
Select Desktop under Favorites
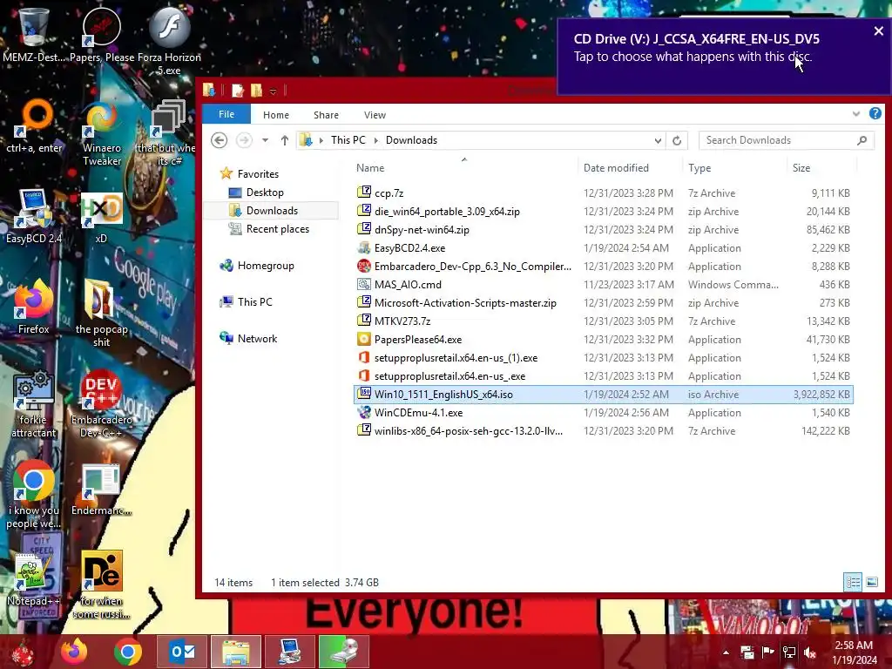(265, 193)
